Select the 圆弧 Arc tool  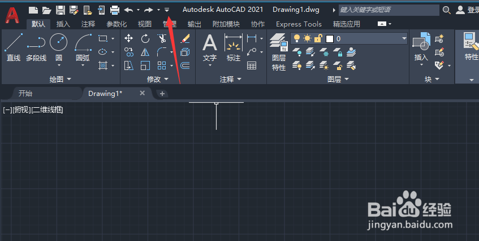click(x=83, y=47)
